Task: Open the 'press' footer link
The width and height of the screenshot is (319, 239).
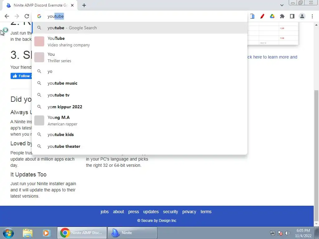Action: click(x=133, y=212)
